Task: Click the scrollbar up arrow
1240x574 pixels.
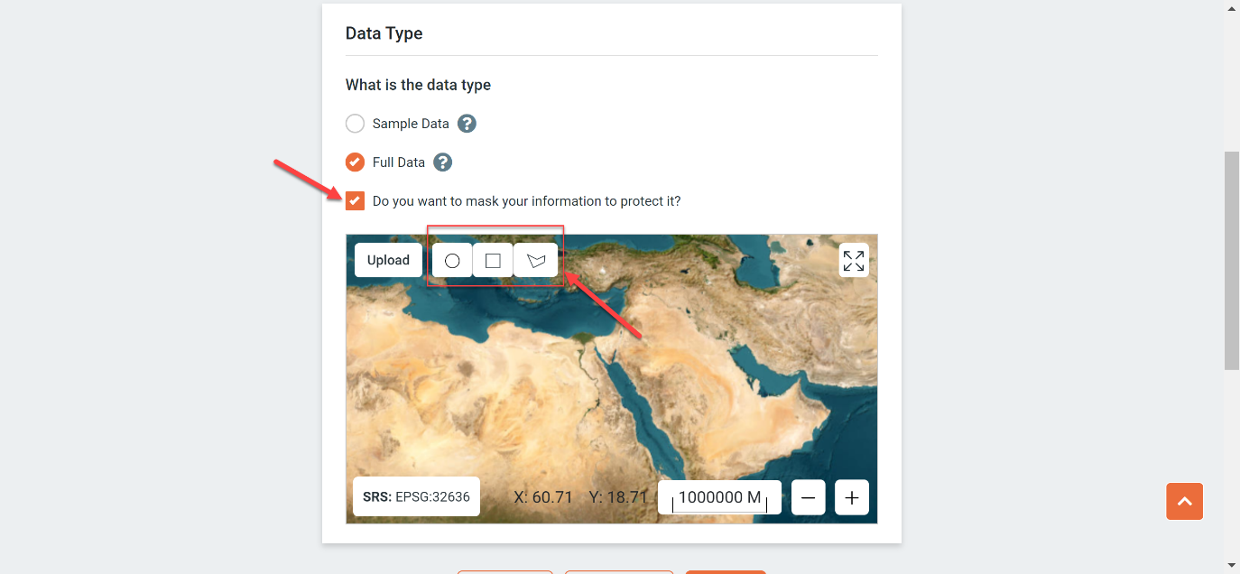Action: click(1232, 7)
